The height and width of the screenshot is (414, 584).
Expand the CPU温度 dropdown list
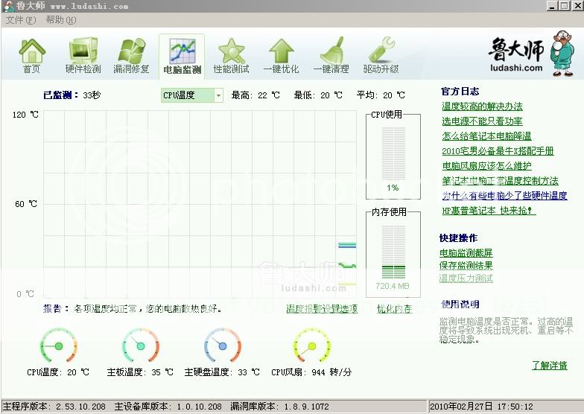[x=218, y=95]
